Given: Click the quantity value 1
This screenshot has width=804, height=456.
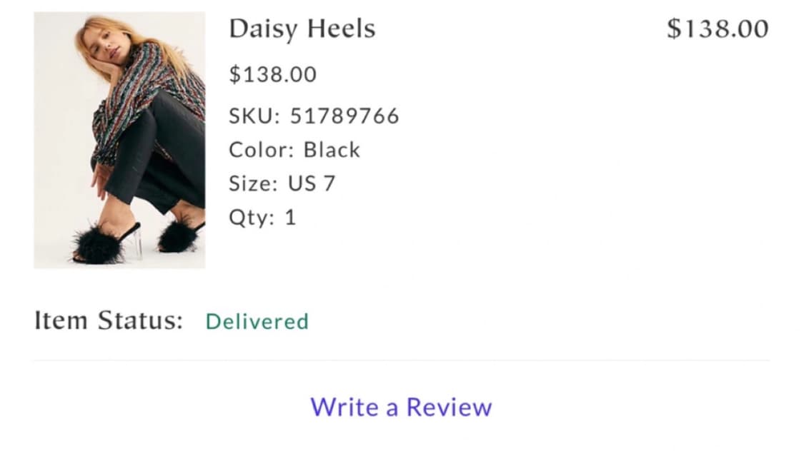Looking at the screenshot, I should coord(290,217).
